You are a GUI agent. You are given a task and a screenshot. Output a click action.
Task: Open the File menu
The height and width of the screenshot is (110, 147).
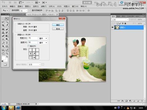click(x=5, y=6)
